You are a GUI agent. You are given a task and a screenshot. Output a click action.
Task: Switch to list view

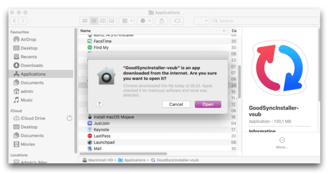click(94, 21)
